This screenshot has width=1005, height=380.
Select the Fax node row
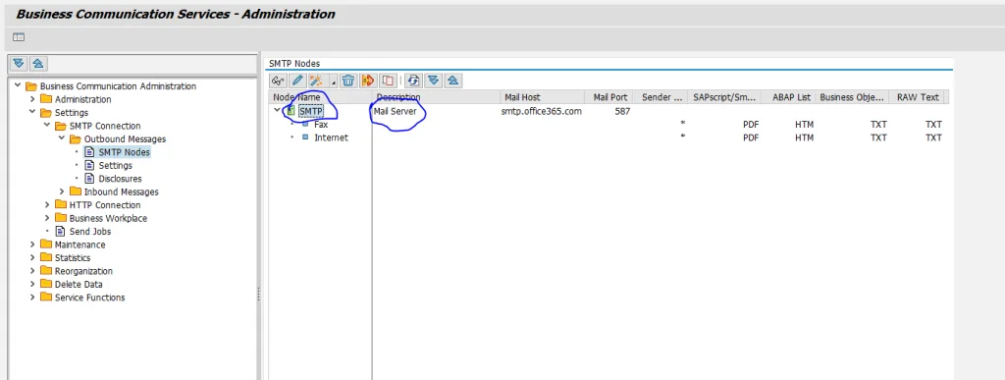(x=321, y=125)
